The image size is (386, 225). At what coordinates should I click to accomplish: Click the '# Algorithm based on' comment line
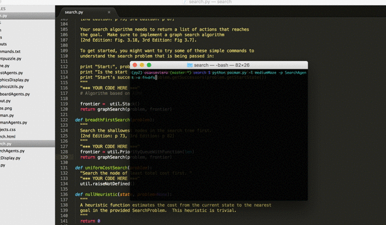tap(105, 93)
